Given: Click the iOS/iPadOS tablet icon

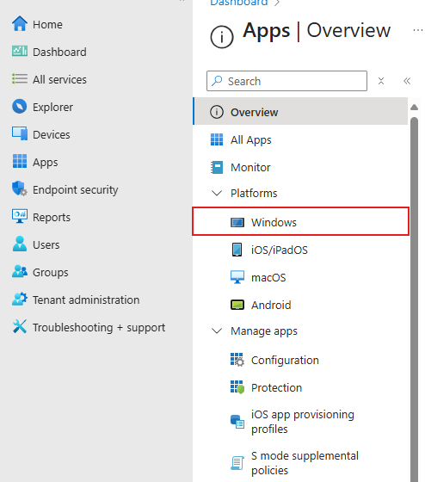Looking at the screenshot, I should [x=237, y=250].
